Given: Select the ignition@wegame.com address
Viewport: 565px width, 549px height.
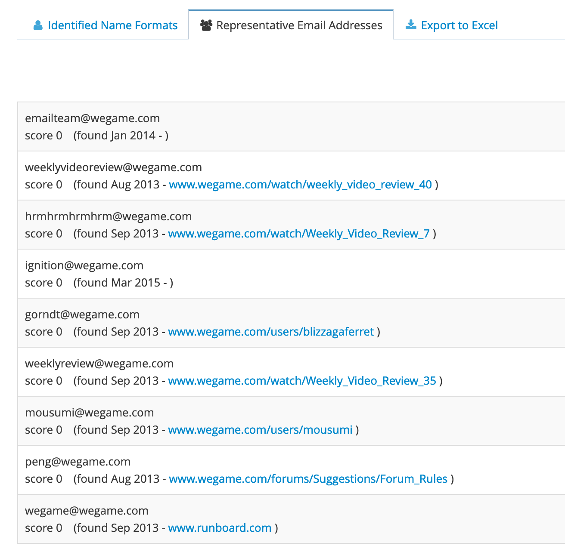Looking at the screenshot, I should point(84,265).
